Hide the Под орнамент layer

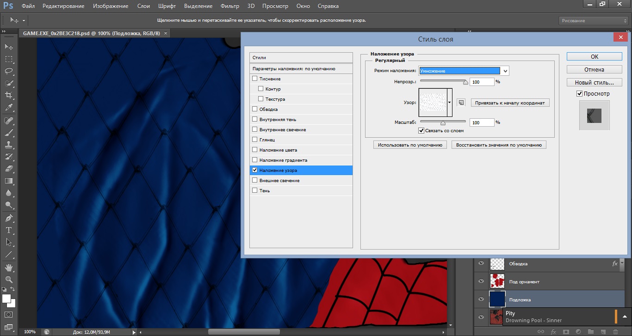pyautogui.click(x=481, y=281)
